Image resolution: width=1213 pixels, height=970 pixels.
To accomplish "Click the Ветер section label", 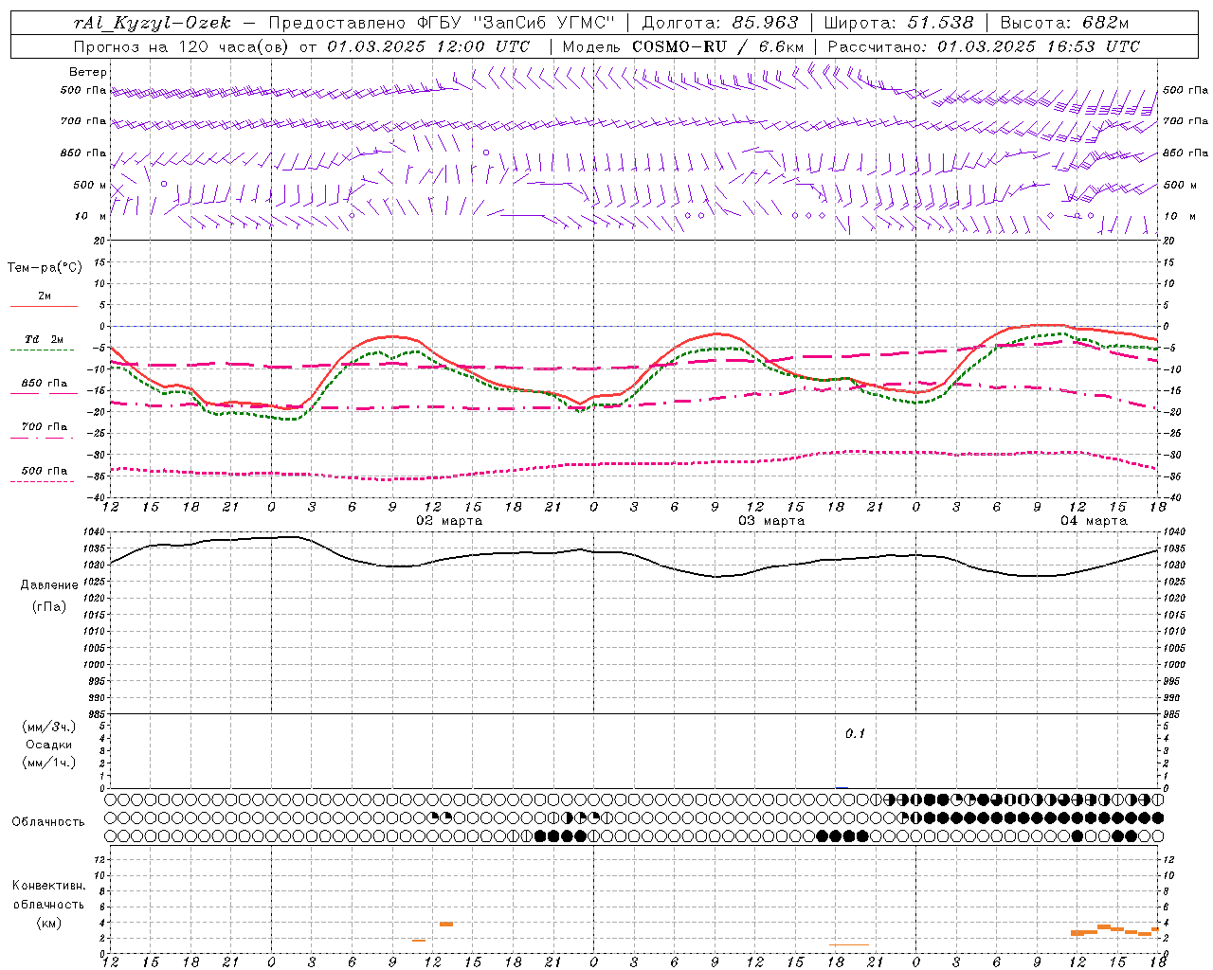I will (x=88, y=72).
